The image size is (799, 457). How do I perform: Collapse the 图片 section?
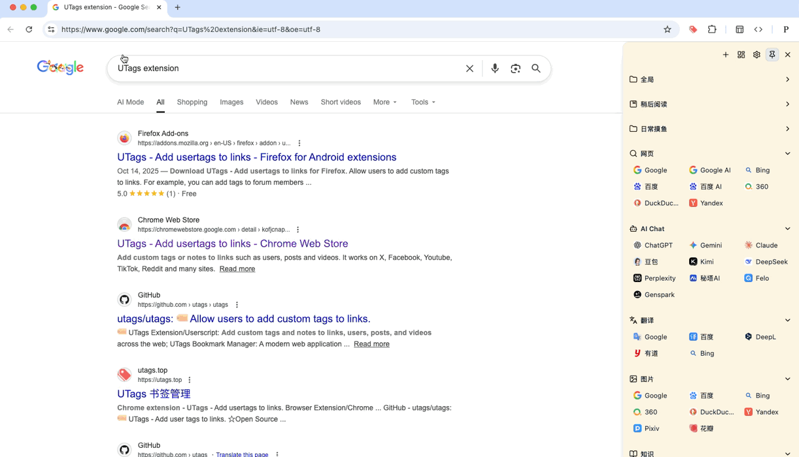point(787,379)
